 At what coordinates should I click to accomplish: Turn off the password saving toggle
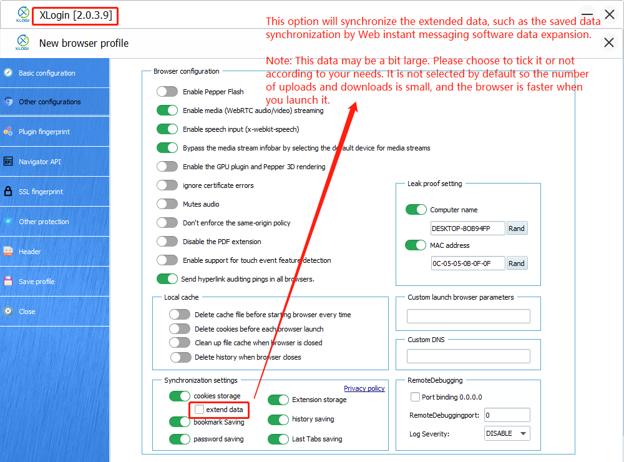180,439
